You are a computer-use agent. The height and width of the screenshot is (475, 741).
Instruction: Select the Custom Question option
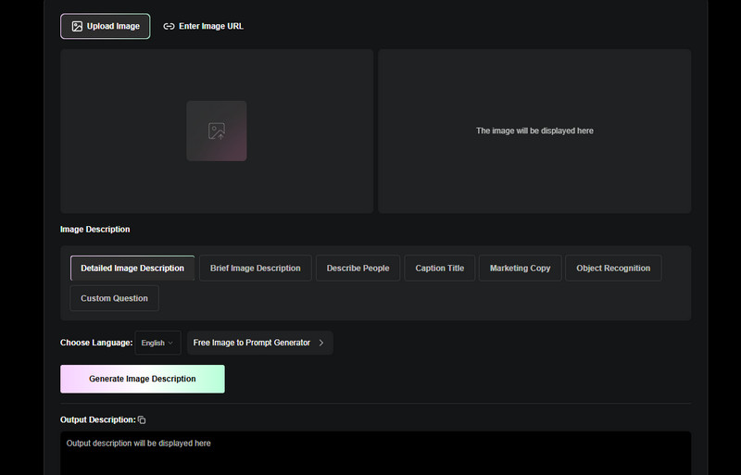click(114, 298)
